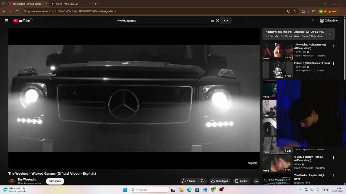Close The Weeknd Wicked Games tab

coord(46,4)
